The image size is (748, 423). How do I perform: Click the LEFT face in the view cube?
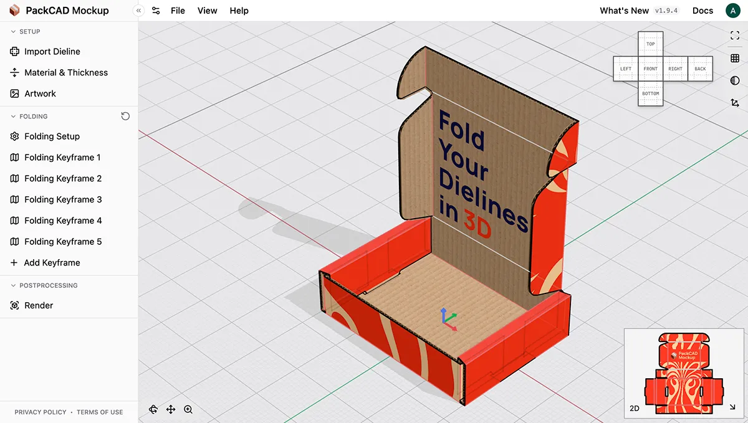point(626,69)
